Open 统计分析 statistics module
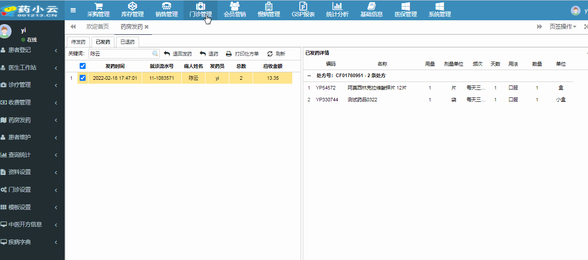Viewport: 588px width, 260px height. pyautogui.click(x=337, y=10)
